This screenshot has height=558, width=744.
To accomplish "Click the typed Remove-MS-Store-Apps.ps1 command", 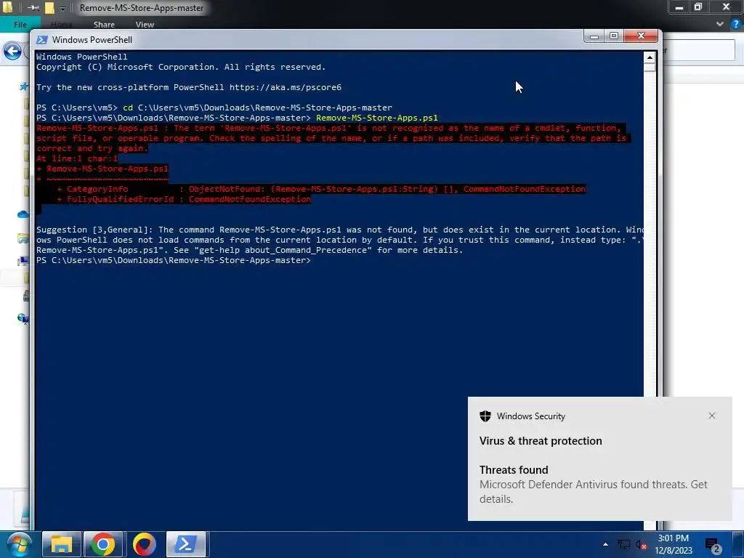I will pos(377,118).
